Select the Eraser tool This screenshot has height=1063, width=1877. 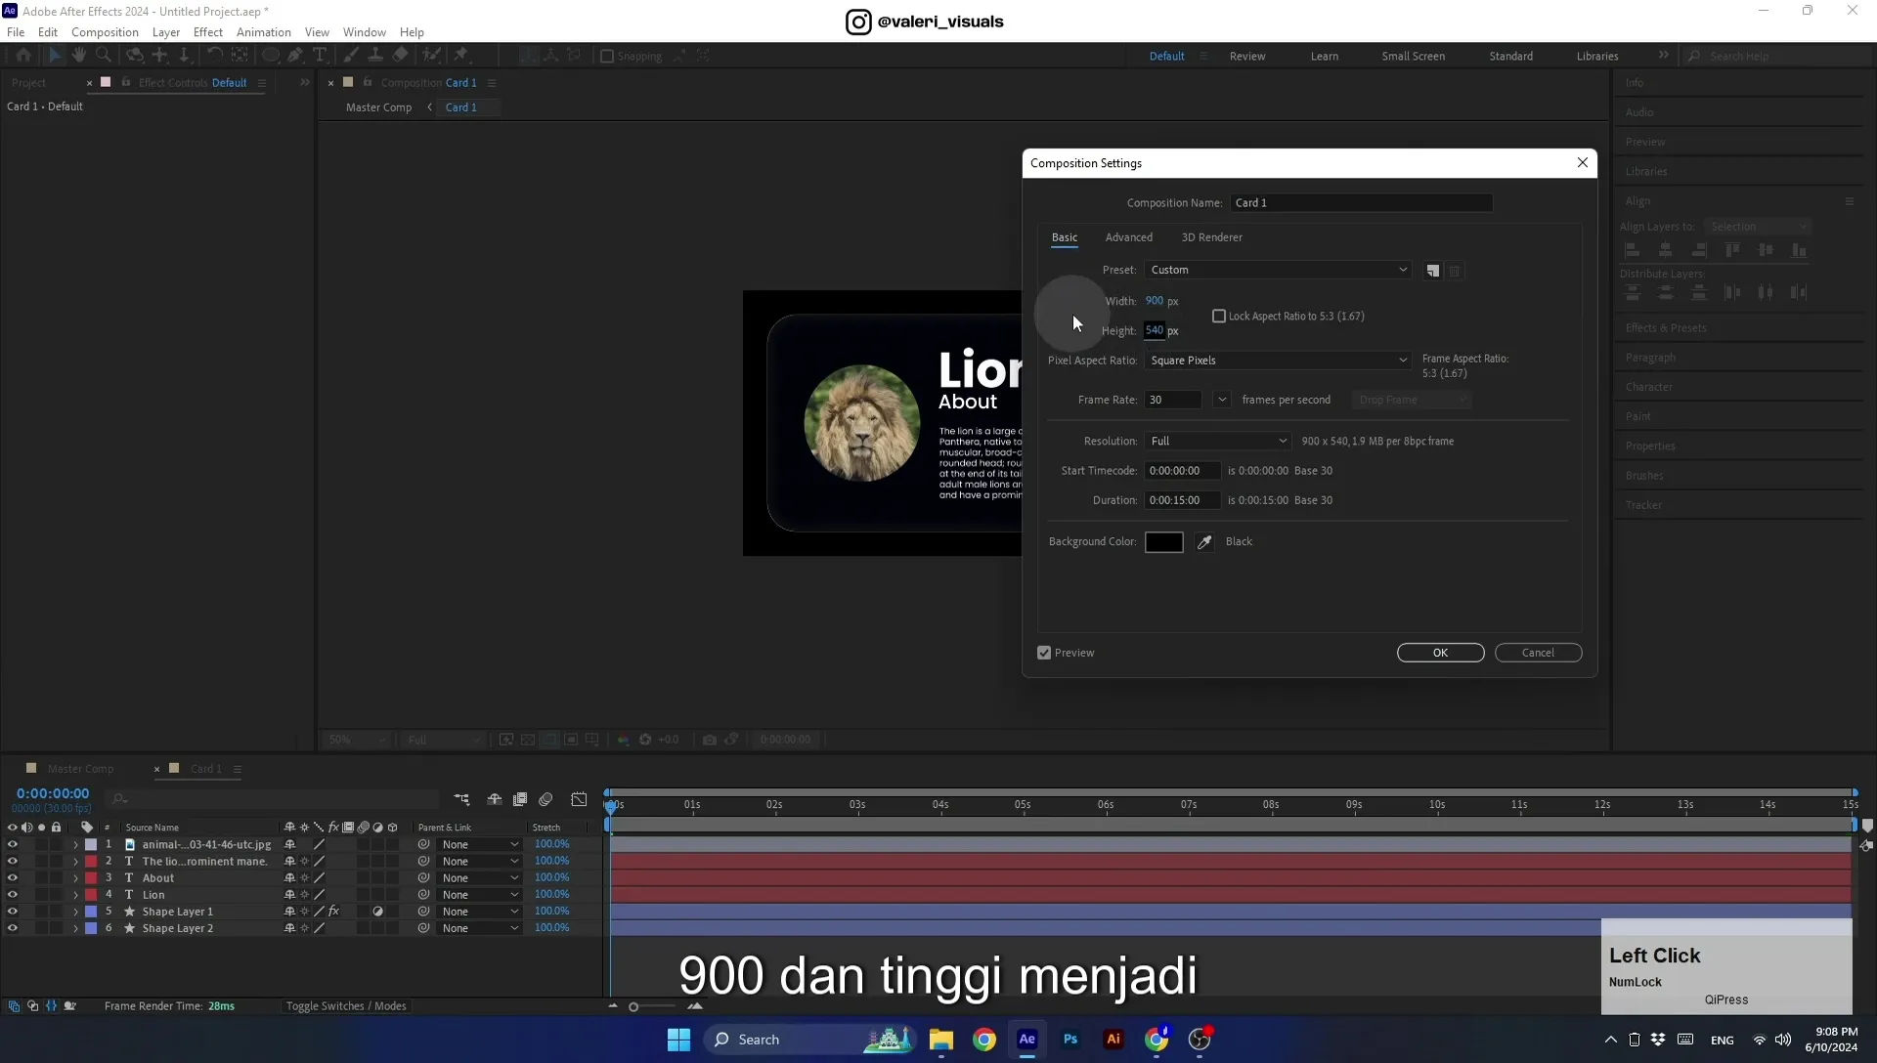tap(401, 56)
